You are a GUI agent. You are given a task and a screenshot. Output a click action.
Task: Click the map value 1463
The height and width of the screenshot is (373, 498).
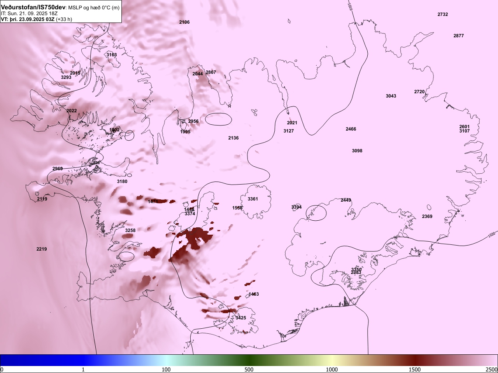pos(254,294)
